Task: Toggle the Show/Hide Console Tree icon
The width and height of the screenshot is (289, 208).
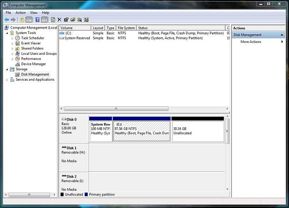Action: 29,20
